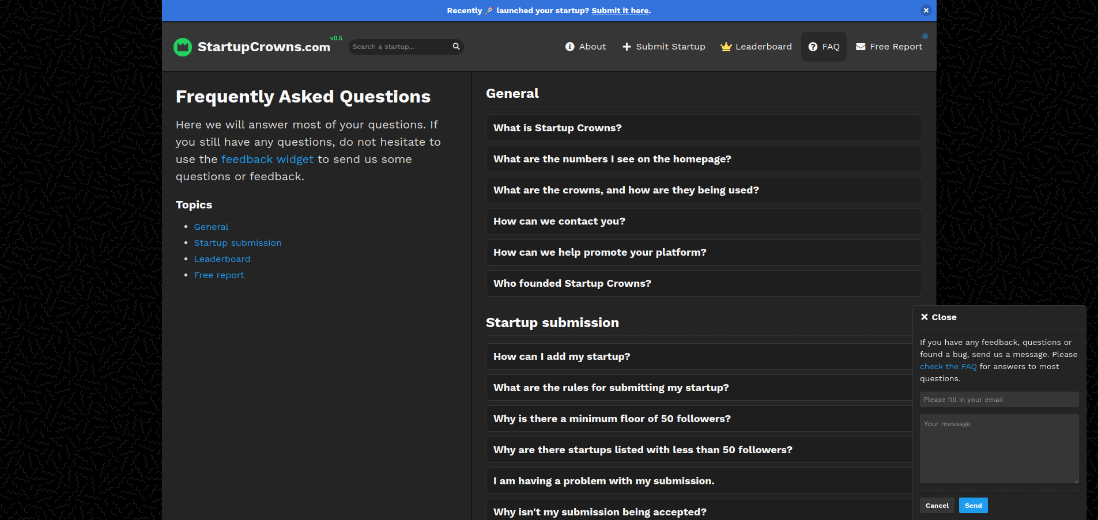Click the v0.5 version label

336,38
